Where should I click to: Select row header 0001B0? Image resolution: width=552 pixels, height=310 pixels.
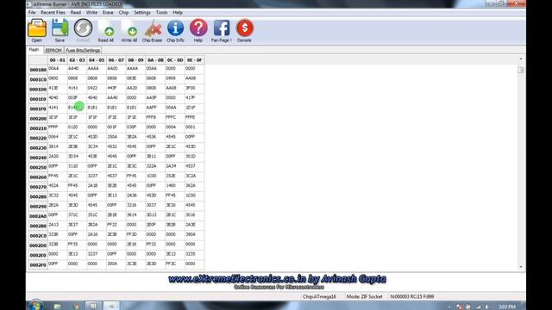38,70
